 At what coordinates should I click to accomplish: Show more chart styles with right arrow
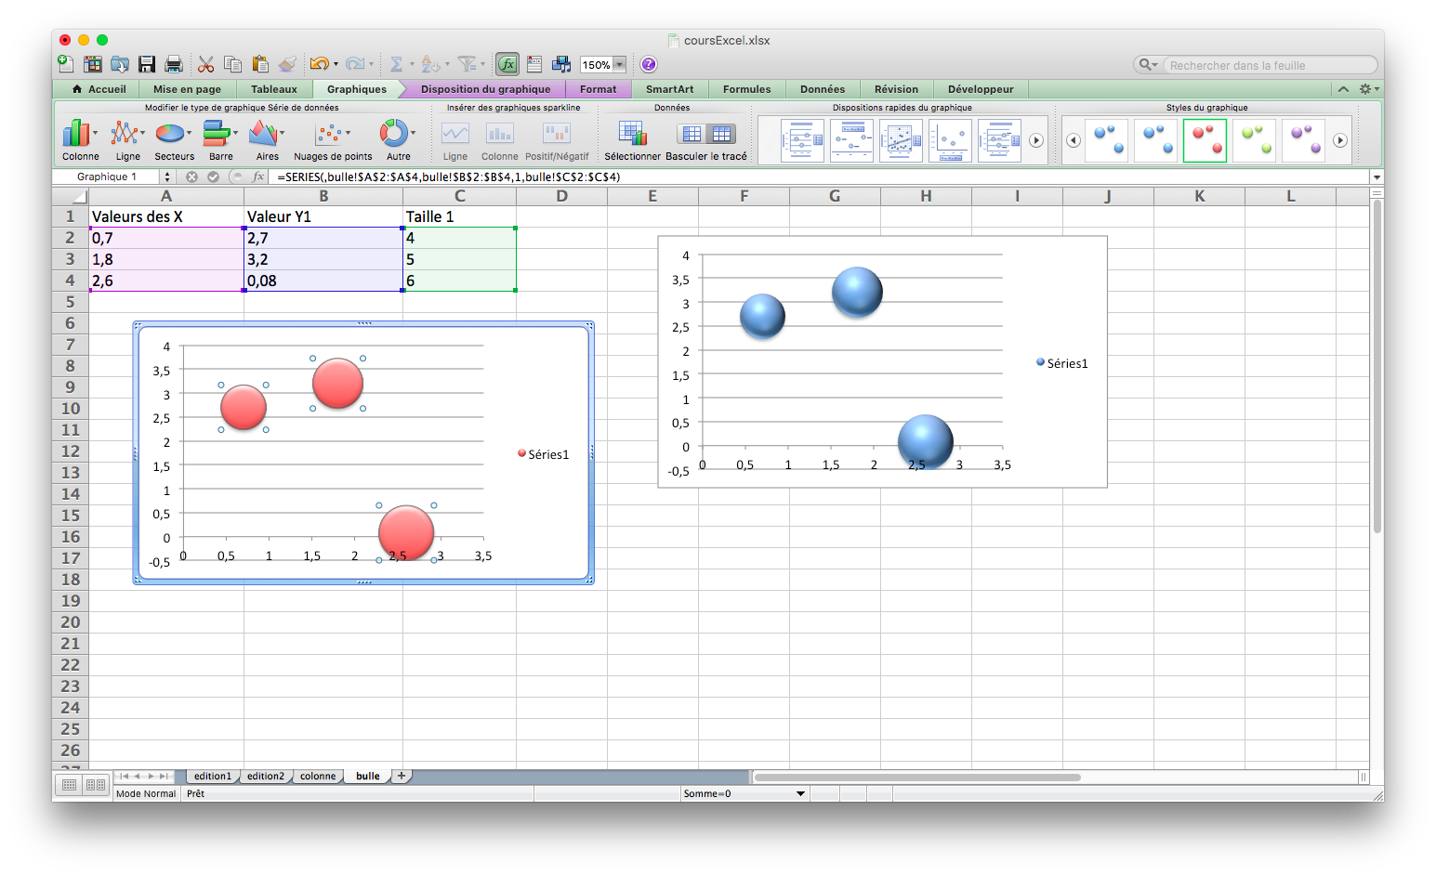point(1340,140)
